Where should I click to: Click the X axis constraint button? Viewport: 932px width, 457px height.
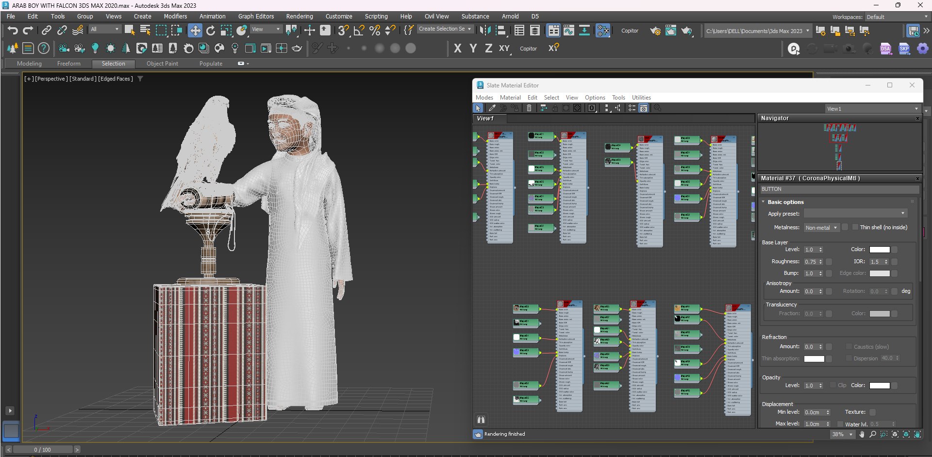pos(457,48)
